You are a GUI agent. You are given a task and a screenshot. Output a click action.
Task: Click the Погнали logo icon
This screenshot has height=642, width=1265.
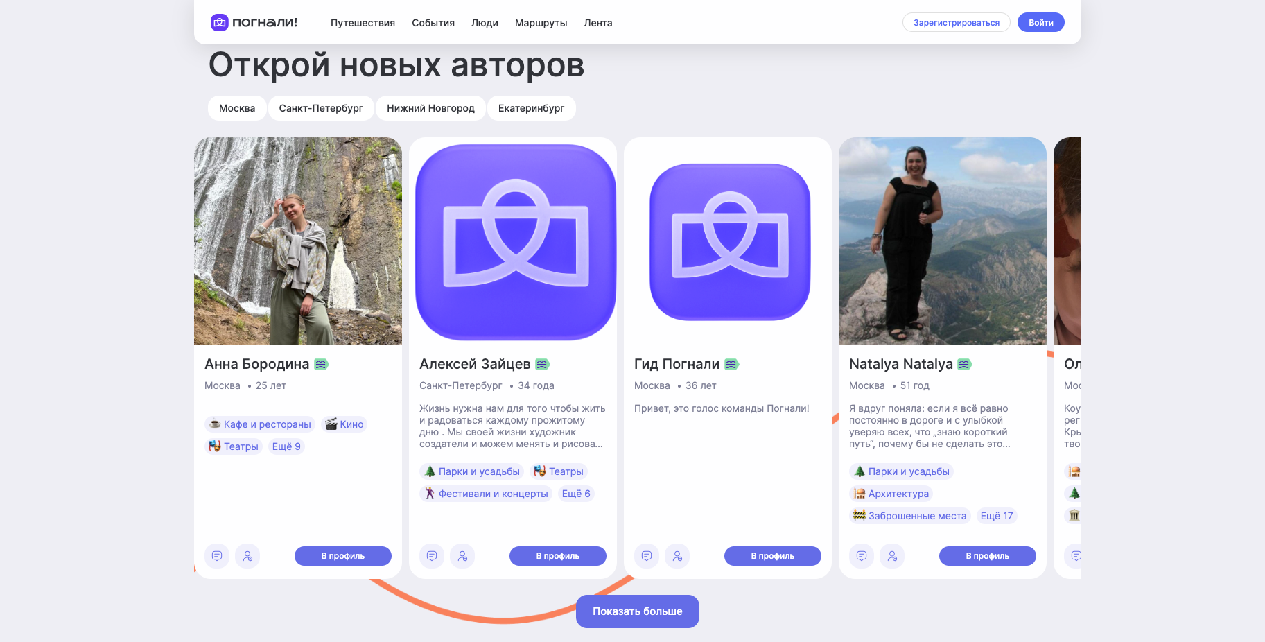click(220, 22)
